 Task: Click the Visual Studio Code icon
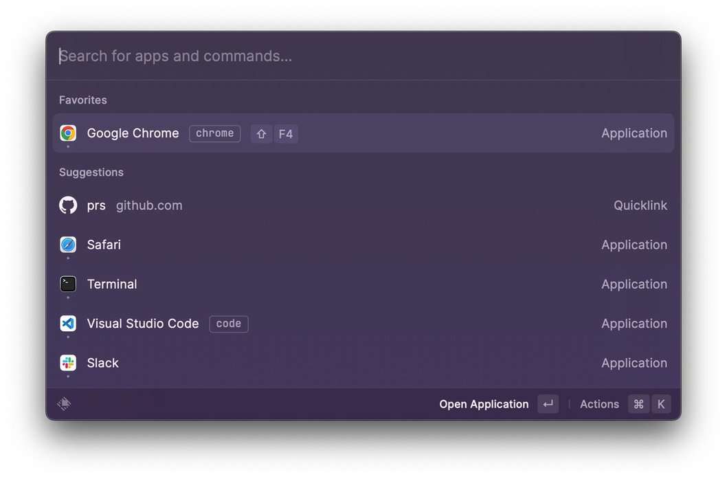click(68, 324)
